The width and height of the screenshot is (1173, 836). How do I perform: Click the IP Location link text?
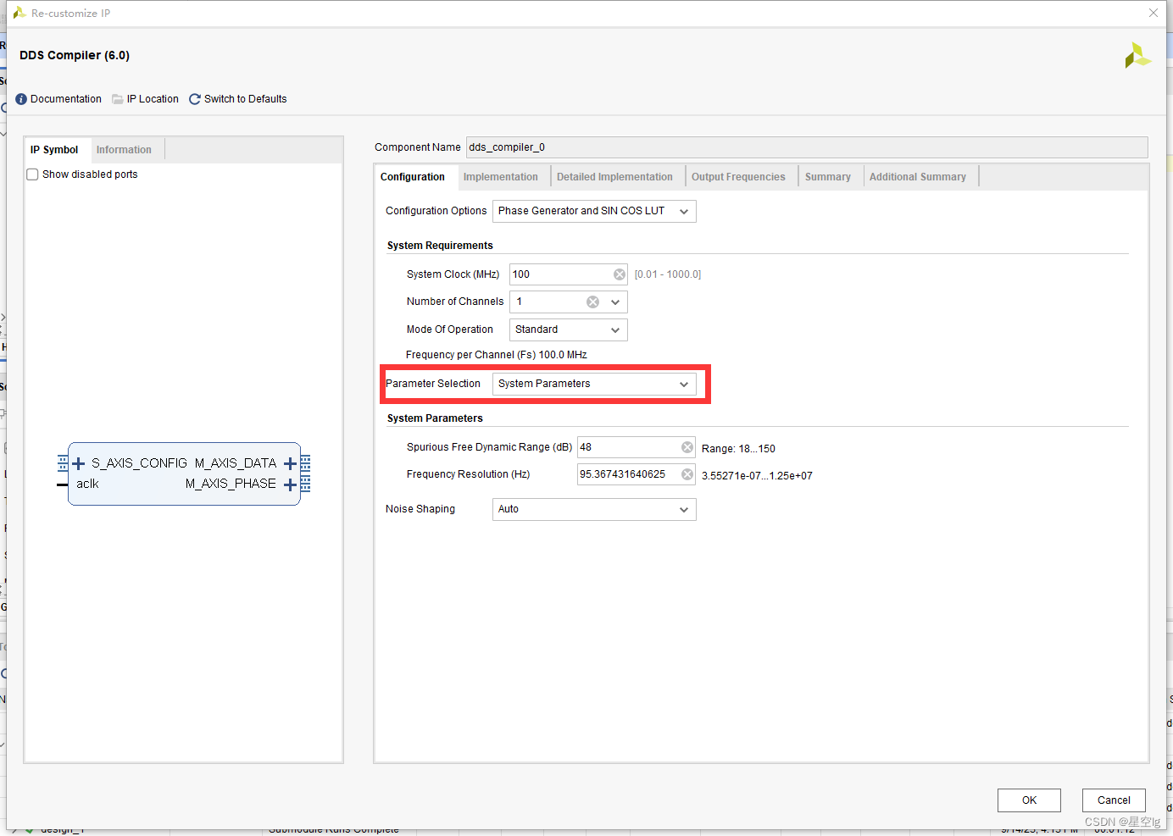153,99
